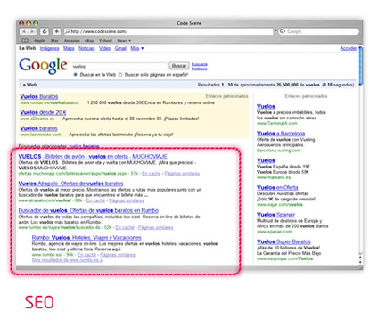The width and height of the screenshot is (386, 327).
Task: Click the scrollbar down arrow
Action: tap(360, 262)
